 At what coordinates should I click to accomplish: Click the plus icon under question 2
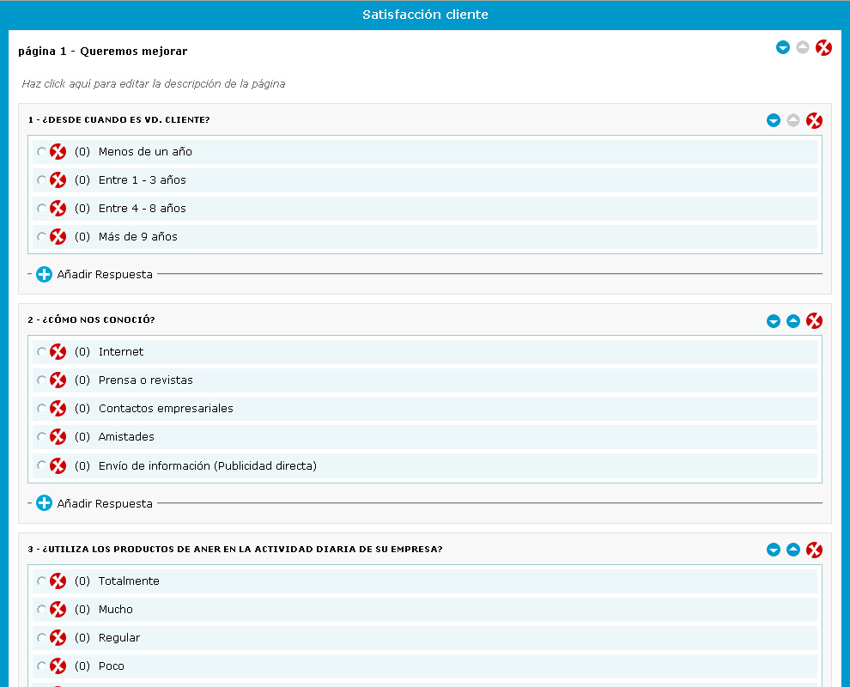pos(44,503)
